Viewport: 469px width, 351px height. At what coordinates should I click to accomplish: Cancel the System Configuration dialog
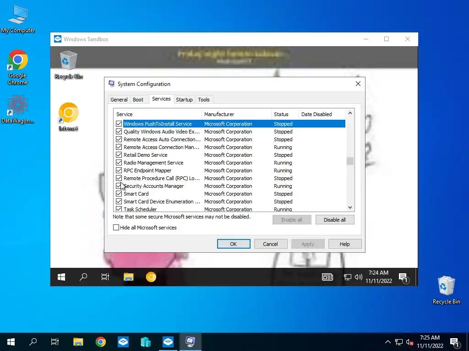tap(270, 244)
